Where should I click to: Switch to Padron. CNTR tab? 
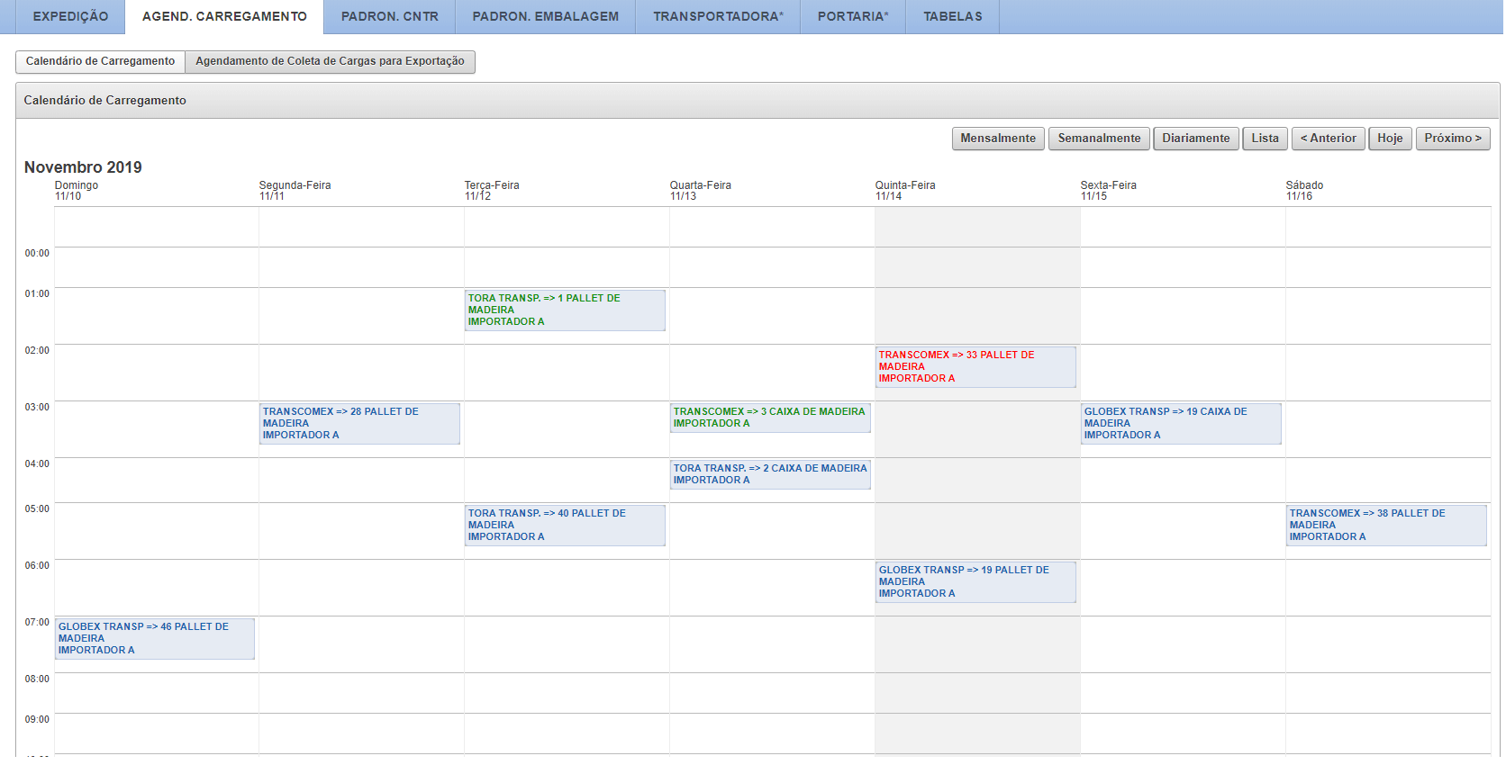click(x=389, y=16)
